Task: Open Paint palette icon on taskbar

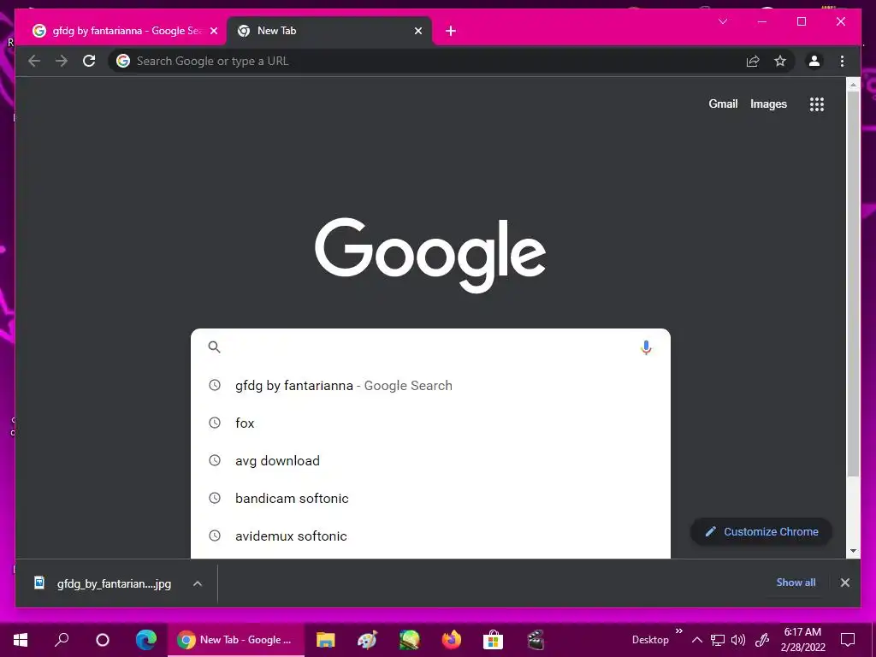Action: pyautogui.click(x=367, y=640)
